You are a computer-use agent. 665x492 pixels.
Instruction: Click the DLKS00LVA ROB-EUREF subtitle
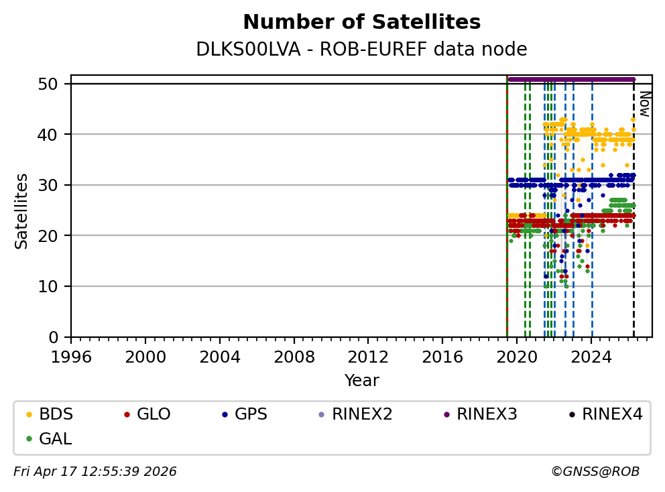click(361, 50)
